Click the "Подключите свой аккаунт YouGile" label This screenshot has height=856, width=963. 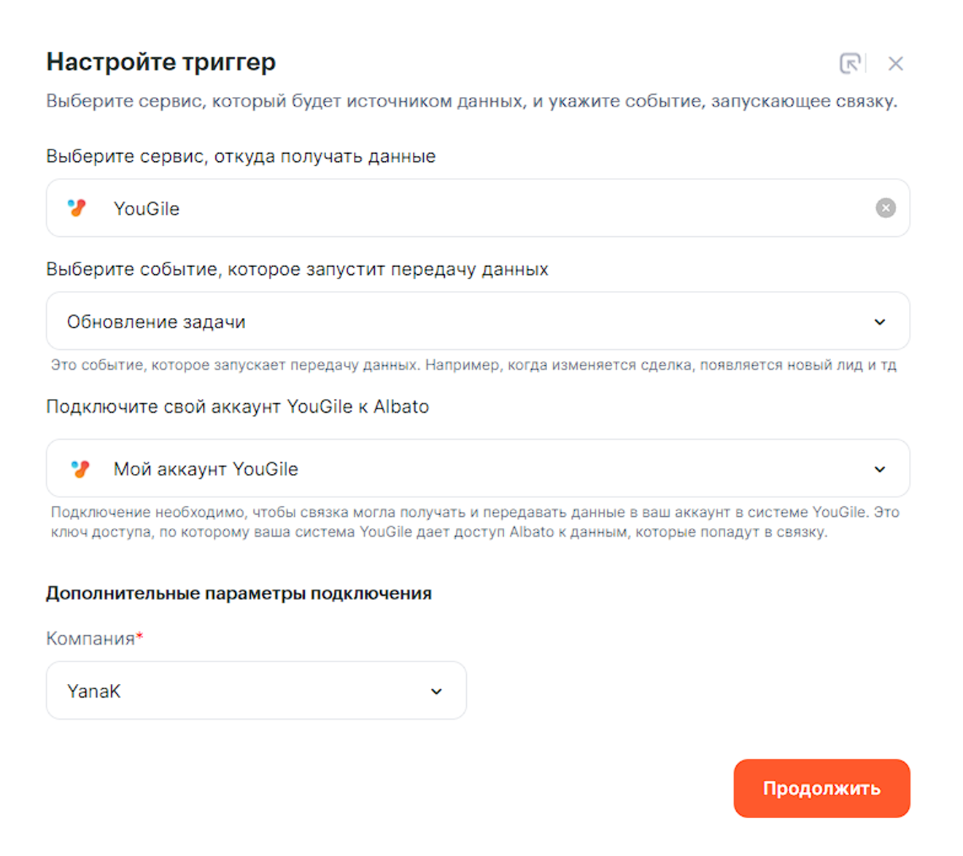click(x=237, y=406)
